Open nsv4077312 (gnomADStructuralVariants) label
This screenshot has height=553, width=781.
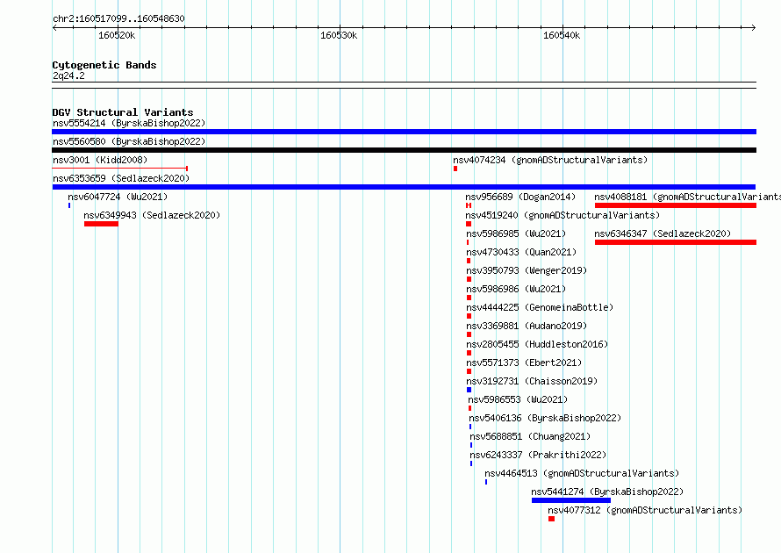(645, 510)
